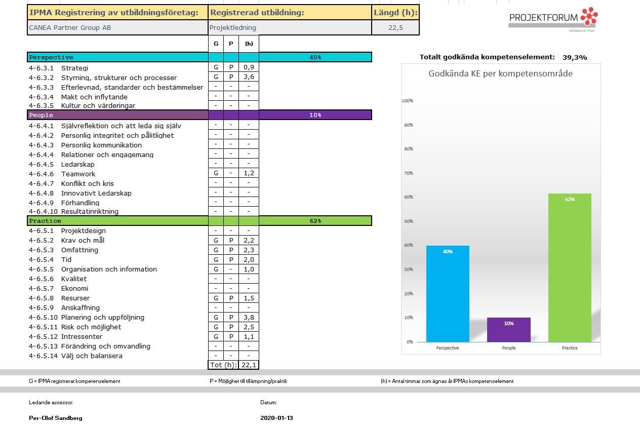Select the 'CANEA Partner Group AB' cell
640x427 pixels.
[117, 27]
